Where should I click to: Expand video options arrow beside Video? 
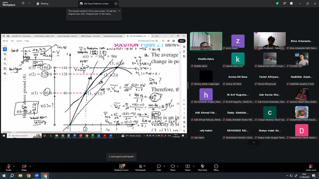point(30,166)
